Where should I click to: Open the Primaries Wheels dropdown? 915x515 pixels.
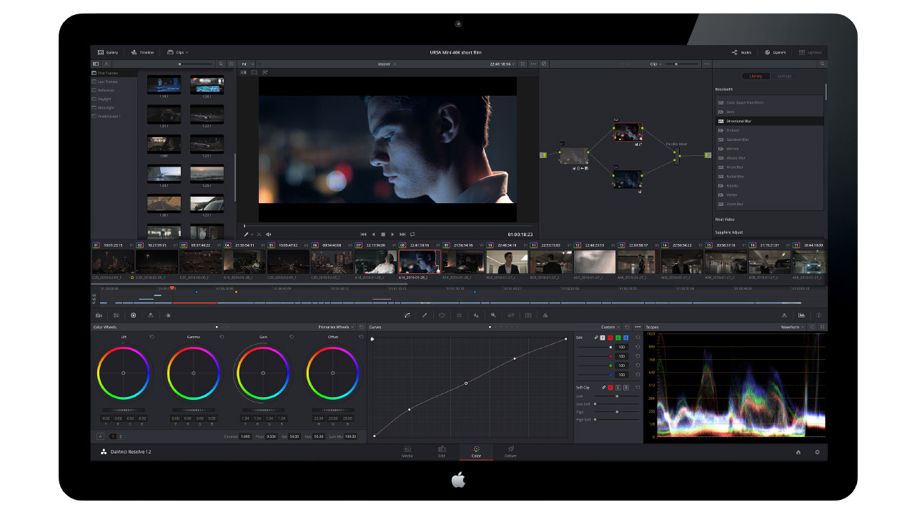[x=336, y=327]
